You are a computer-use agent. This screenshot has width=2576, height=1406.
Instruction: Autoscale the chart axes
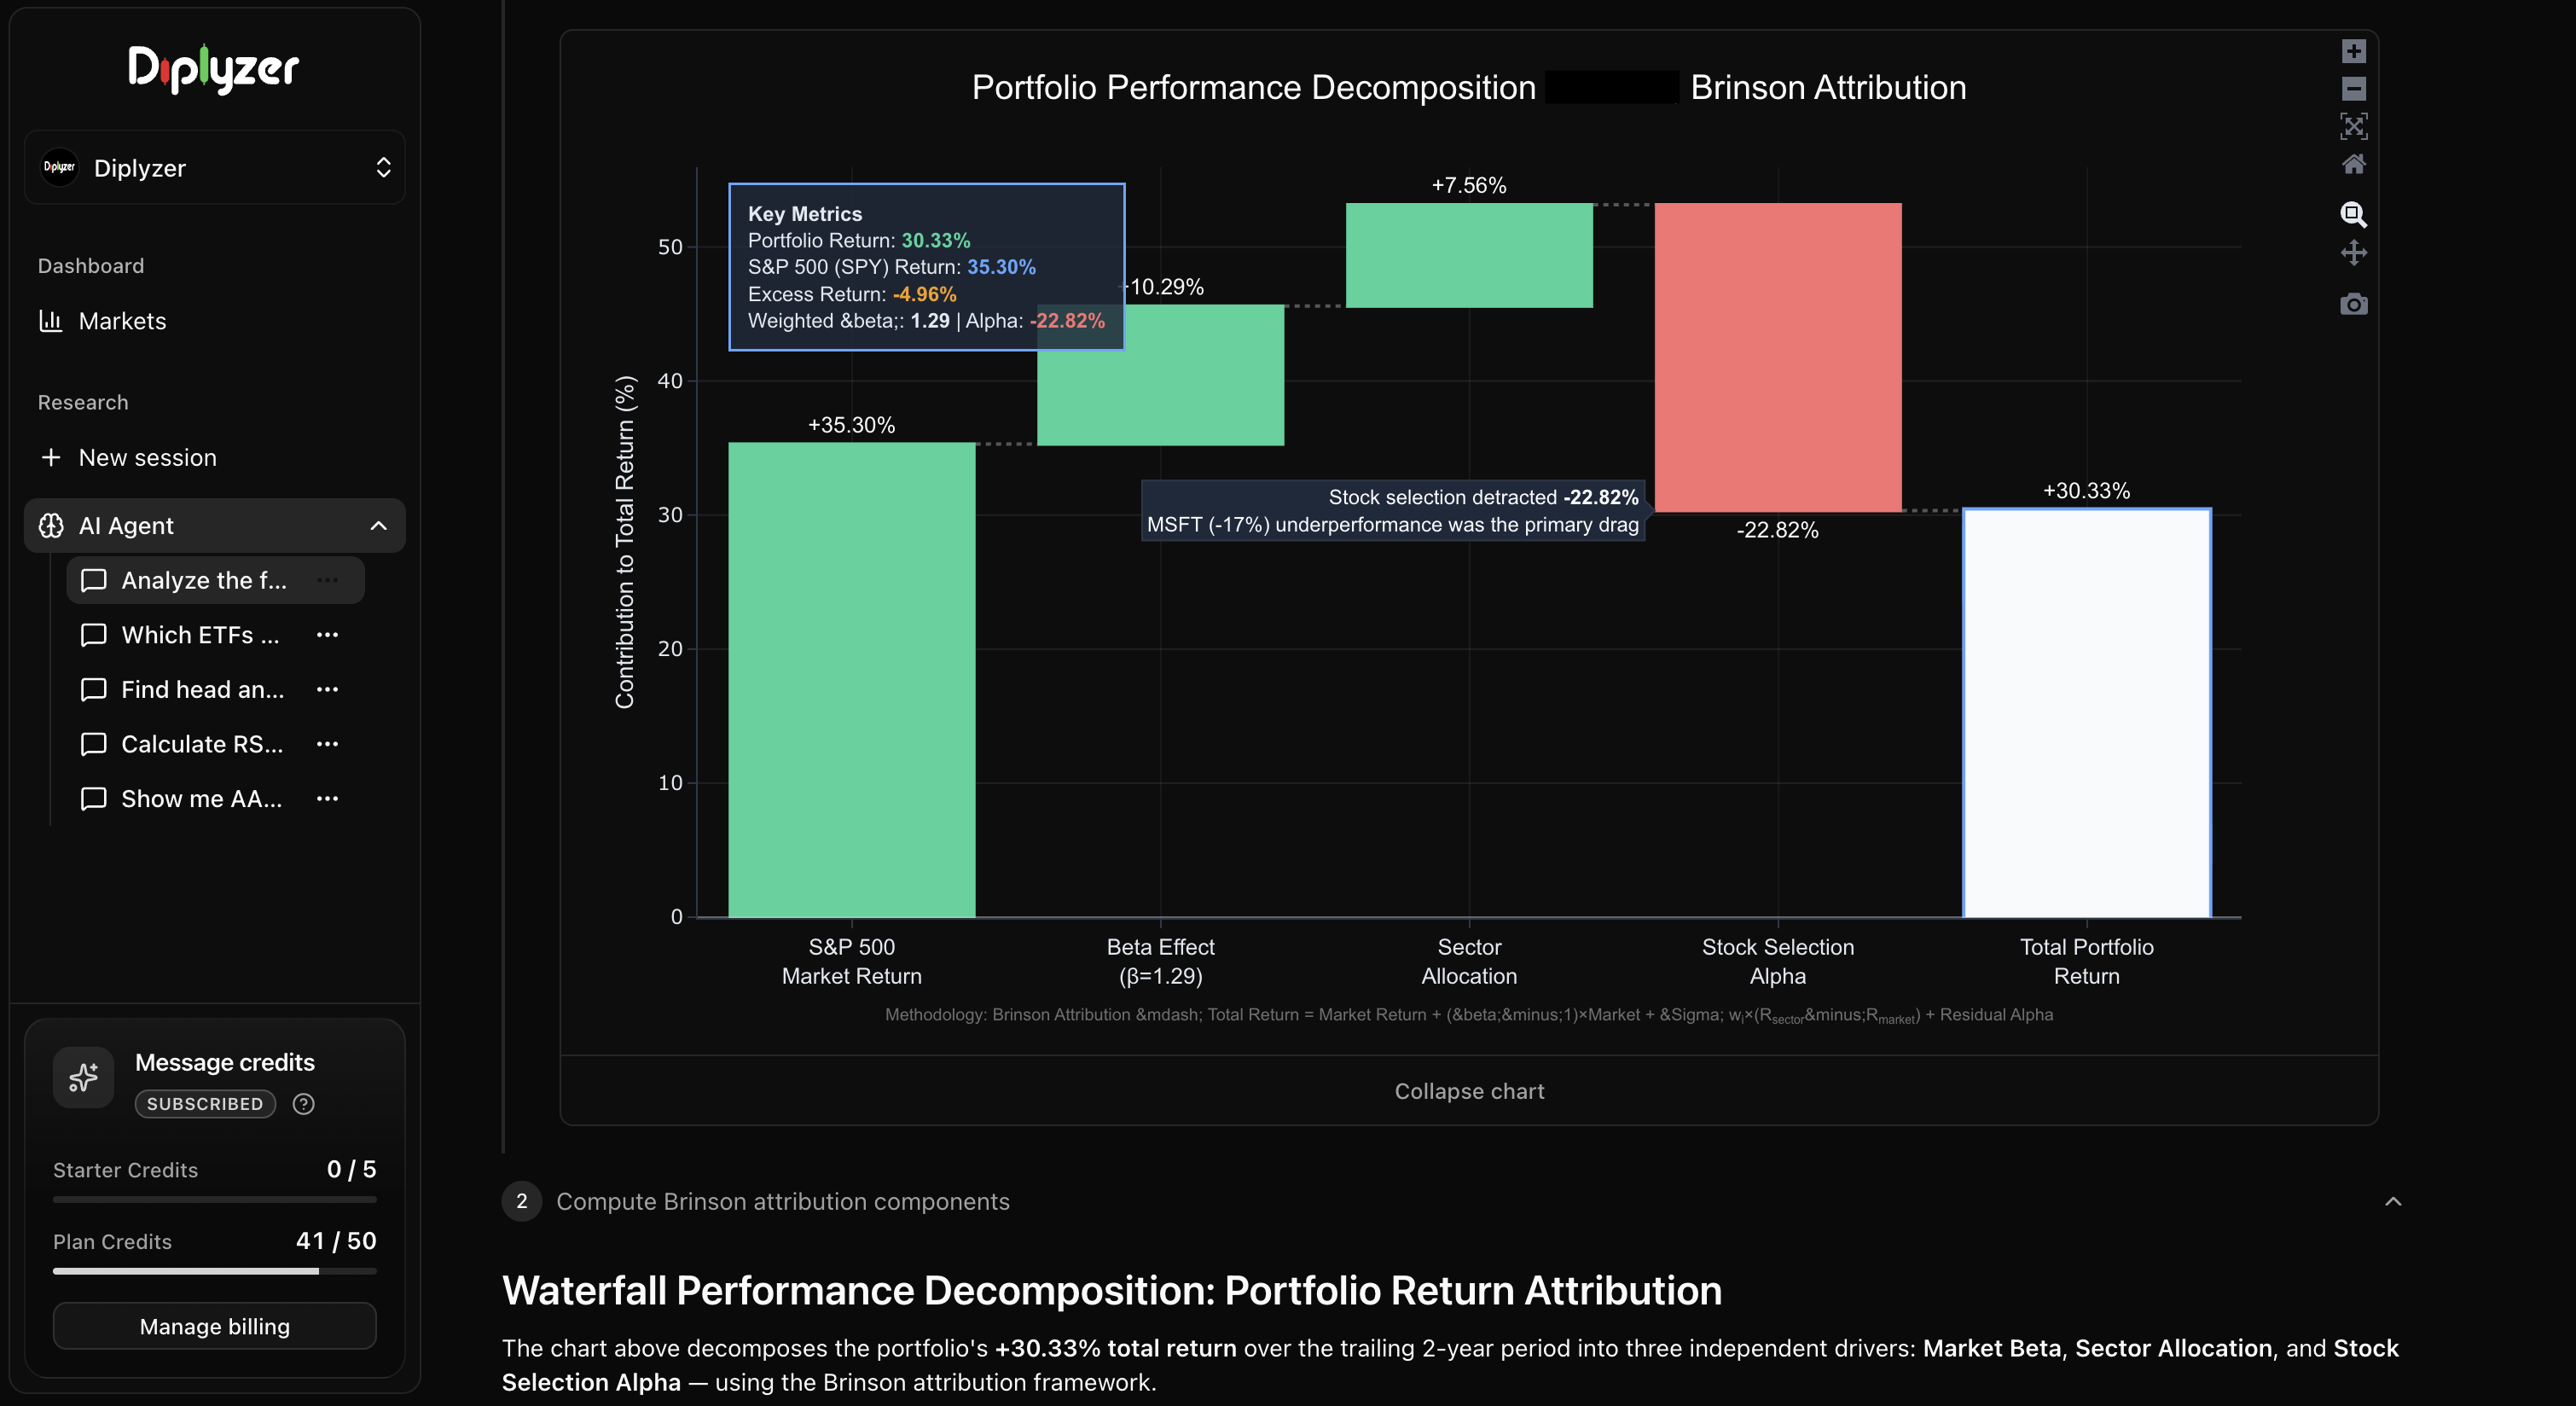point(2354,126)
